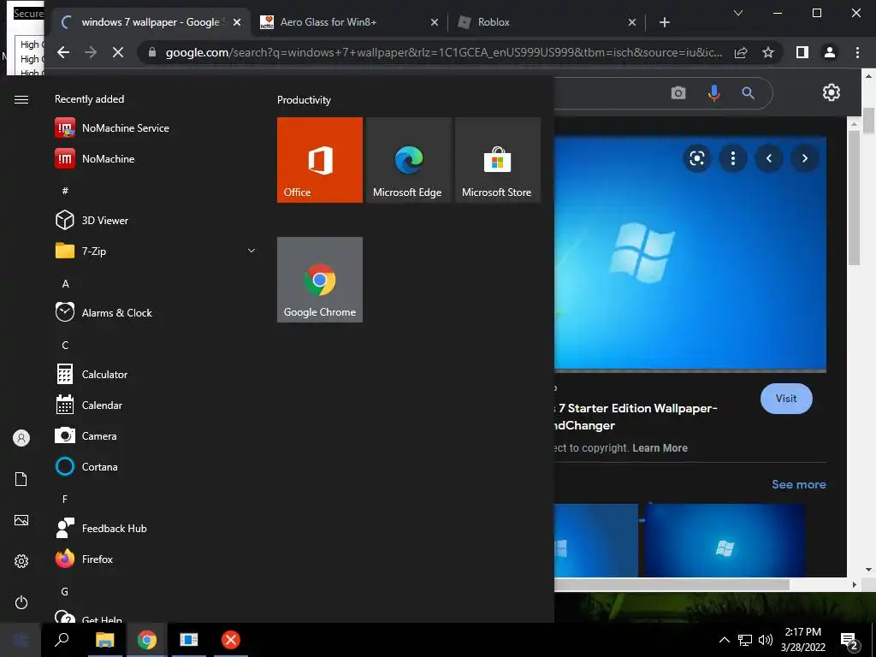Click the # section header
Screen dimensions: 876x657
click(65, 191)
